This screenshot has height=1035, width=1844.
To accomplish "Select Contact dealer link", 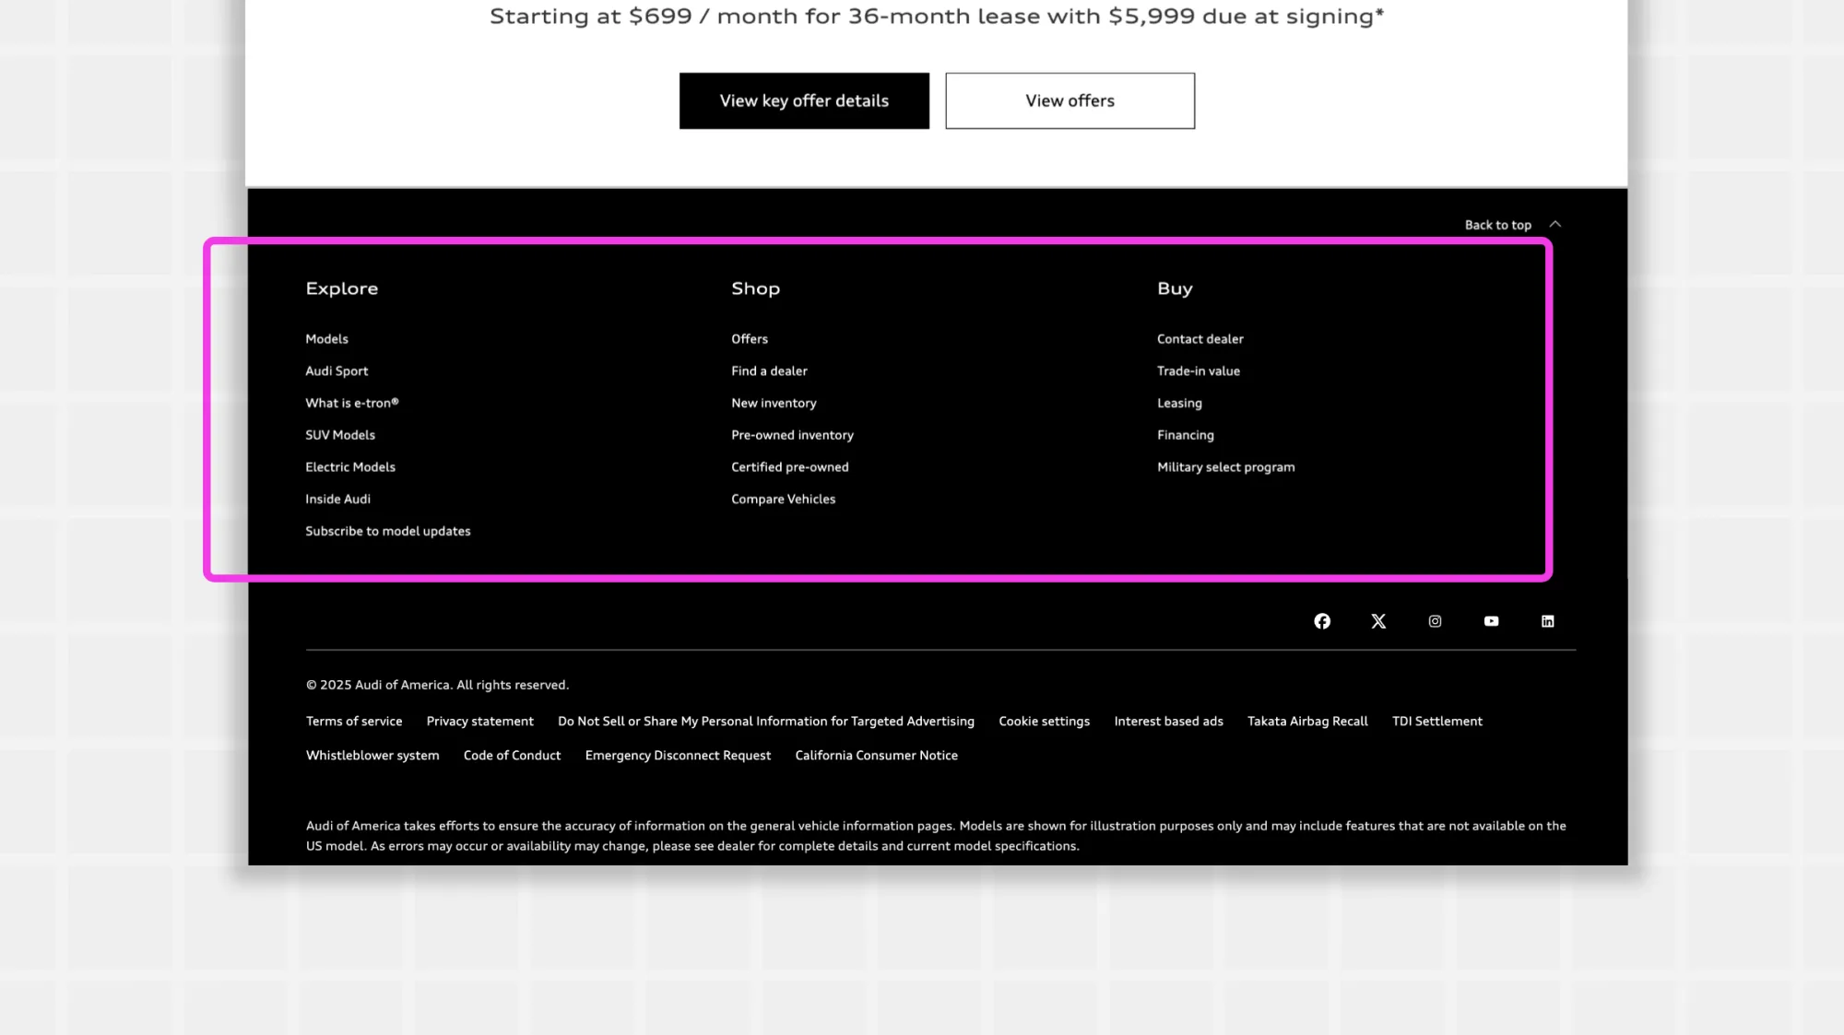I will (x=1200, y=339).
